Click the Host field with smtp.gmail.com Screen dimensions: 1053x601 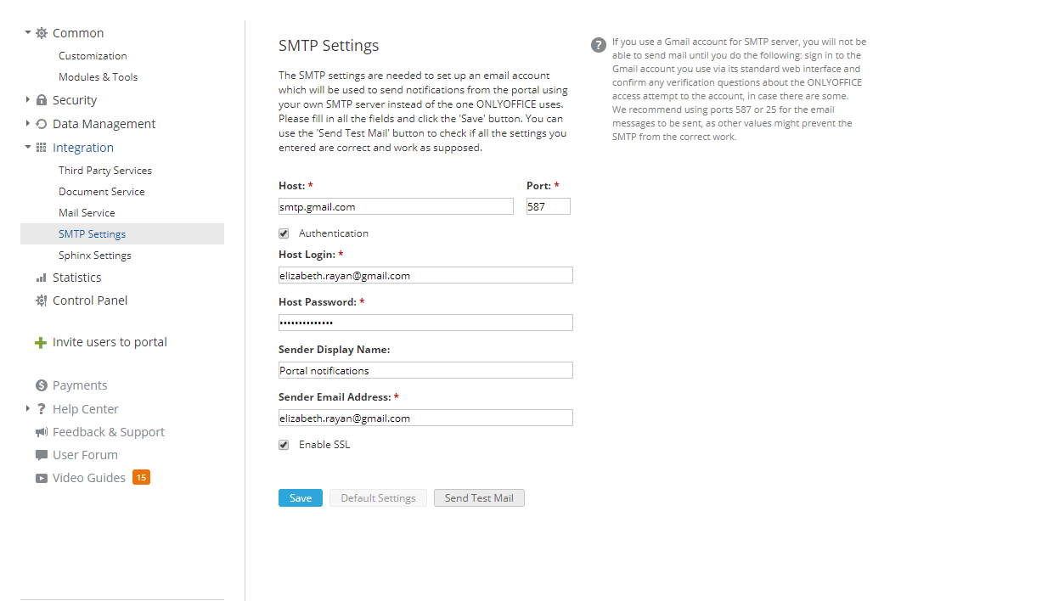396,206
